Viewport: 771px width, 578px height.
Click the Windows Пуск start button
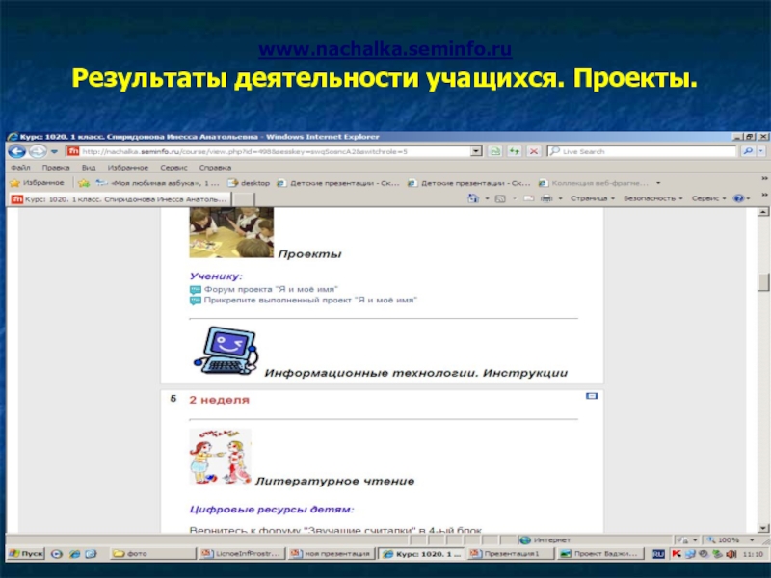23,554
